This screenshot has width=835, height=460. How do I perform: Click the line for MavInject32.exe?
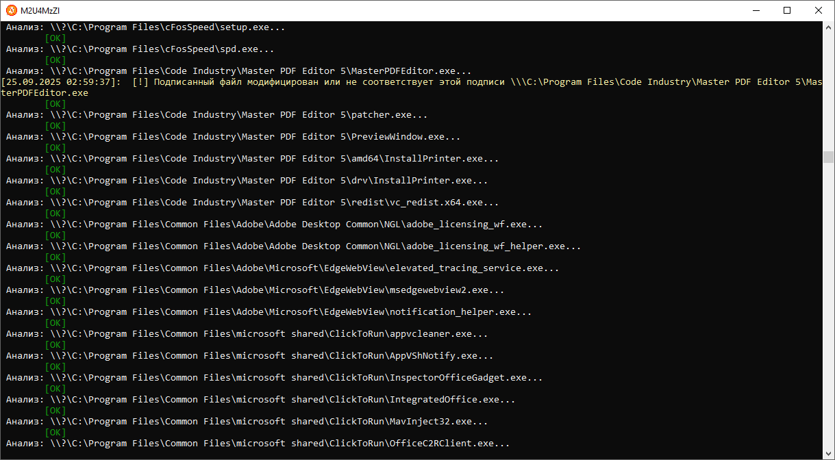click(247, 422)
